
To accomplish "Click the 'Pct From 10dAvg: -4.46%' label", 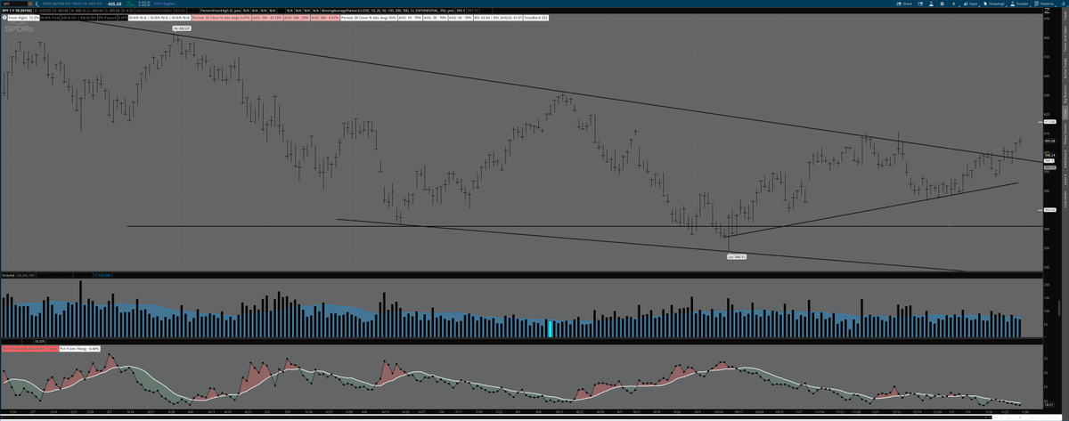I will (x=80, y=349).
